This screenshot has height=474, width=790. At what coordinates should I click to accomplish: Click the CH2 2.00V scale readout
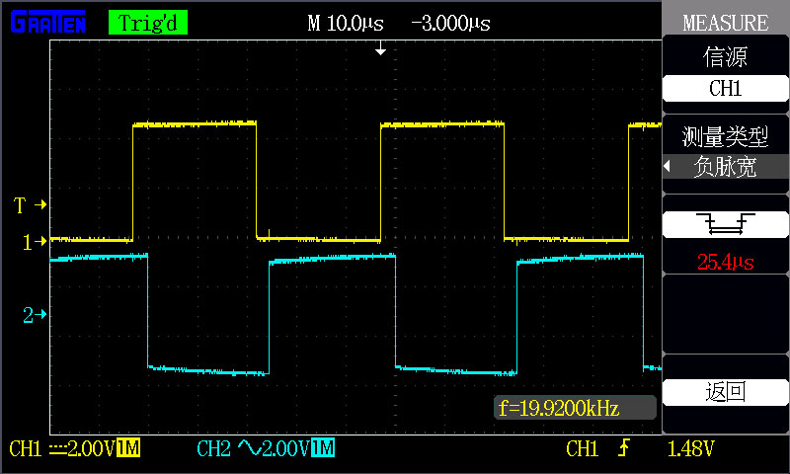pyautogui.click(x=285, y=448)
